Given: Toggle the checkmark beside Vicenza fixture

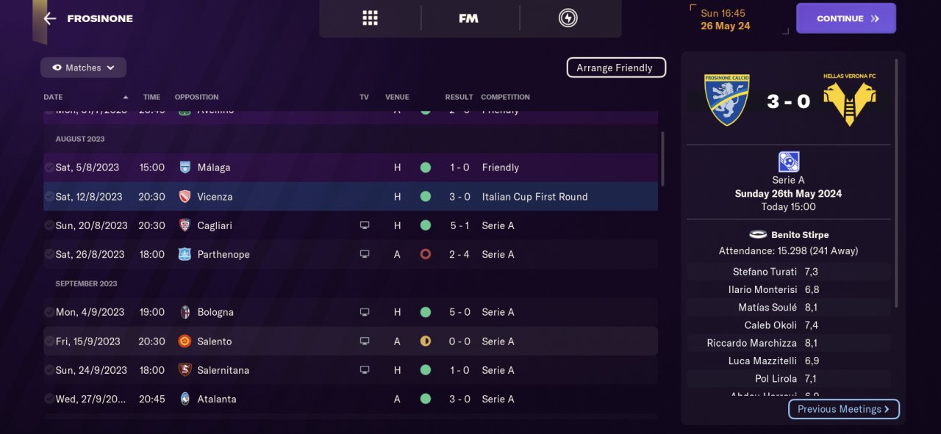Looking at the screenshot, I should (49, 197).
